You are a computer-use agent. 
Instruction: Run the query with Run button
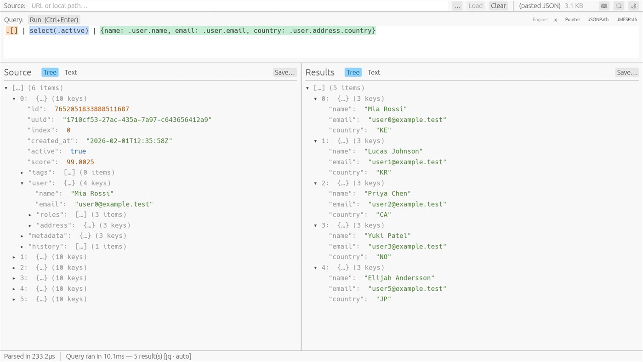(54, 20)
